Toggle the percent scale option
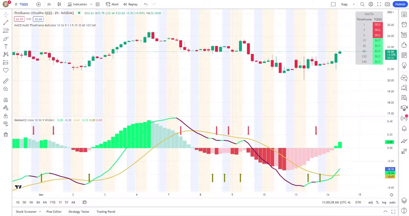This screenshot has height=216, width=409. click(x=377, y=202)
